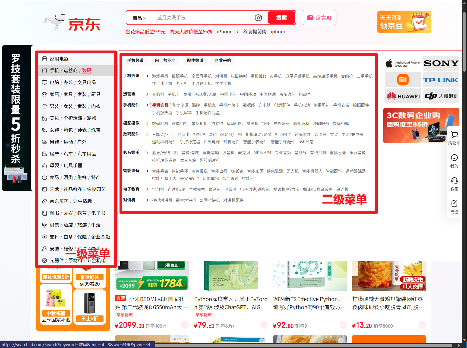Click the TP-LINK brand logo
The width and height of the screenshot is (467, 348).
click(x=441, y=80)
